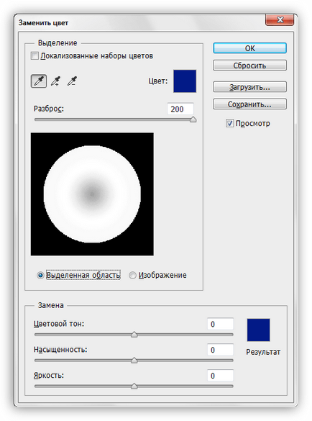Select the Eyedropper tool
Viewport: 312px width, 421px height.
click(39, 81)
